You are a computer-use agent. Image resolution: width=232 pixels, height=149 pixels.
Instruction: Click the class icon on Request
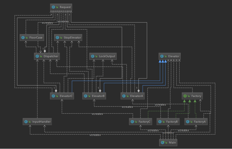point(53,7)
